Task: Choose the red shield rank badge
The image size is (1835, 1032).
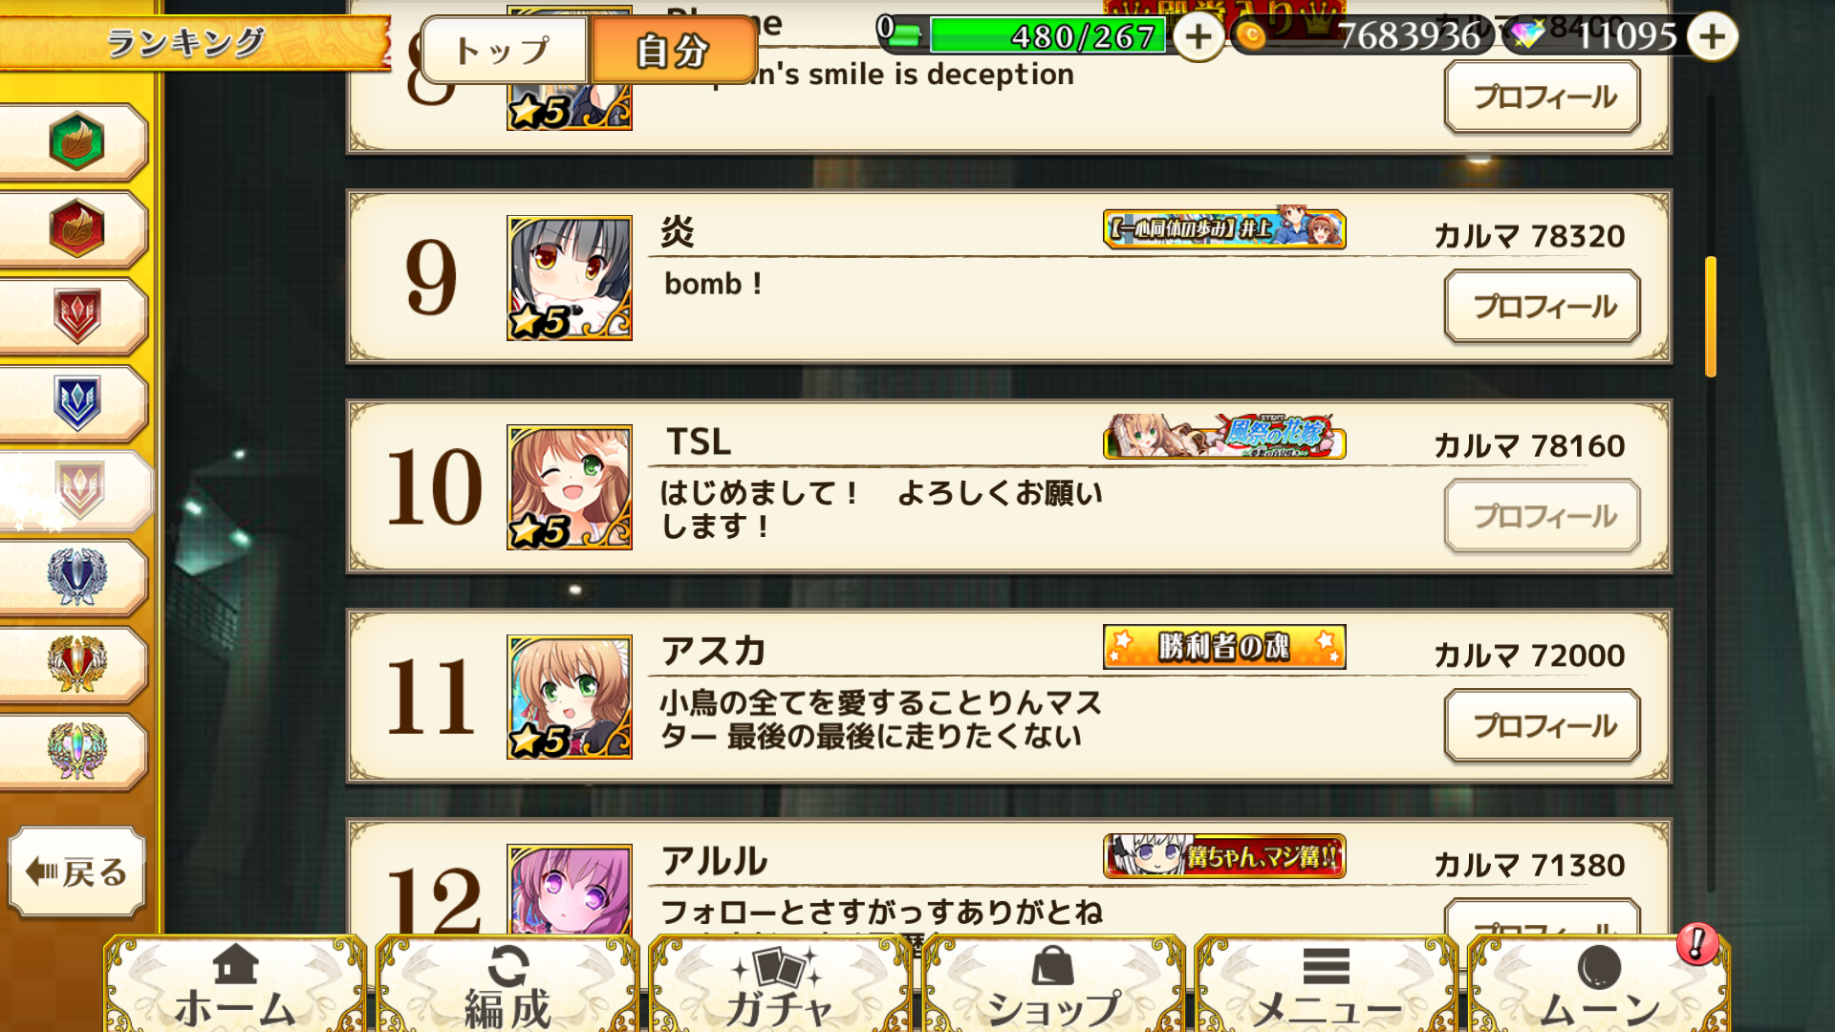Action: pos(75,316)
